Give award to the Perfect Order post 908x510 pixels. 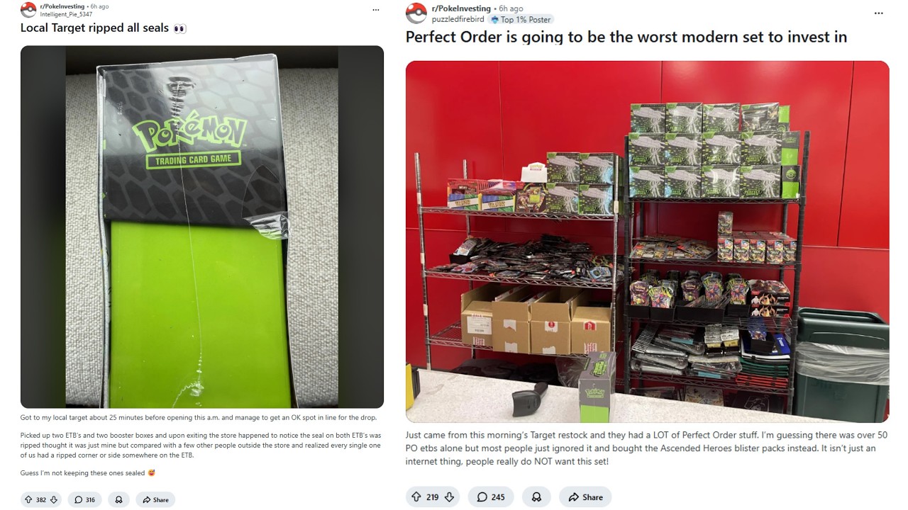click(536, 497)
